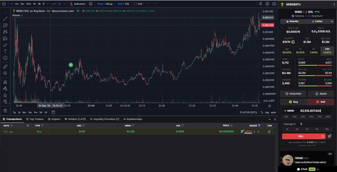Open the Website link
337x172 pixels.
292,21
